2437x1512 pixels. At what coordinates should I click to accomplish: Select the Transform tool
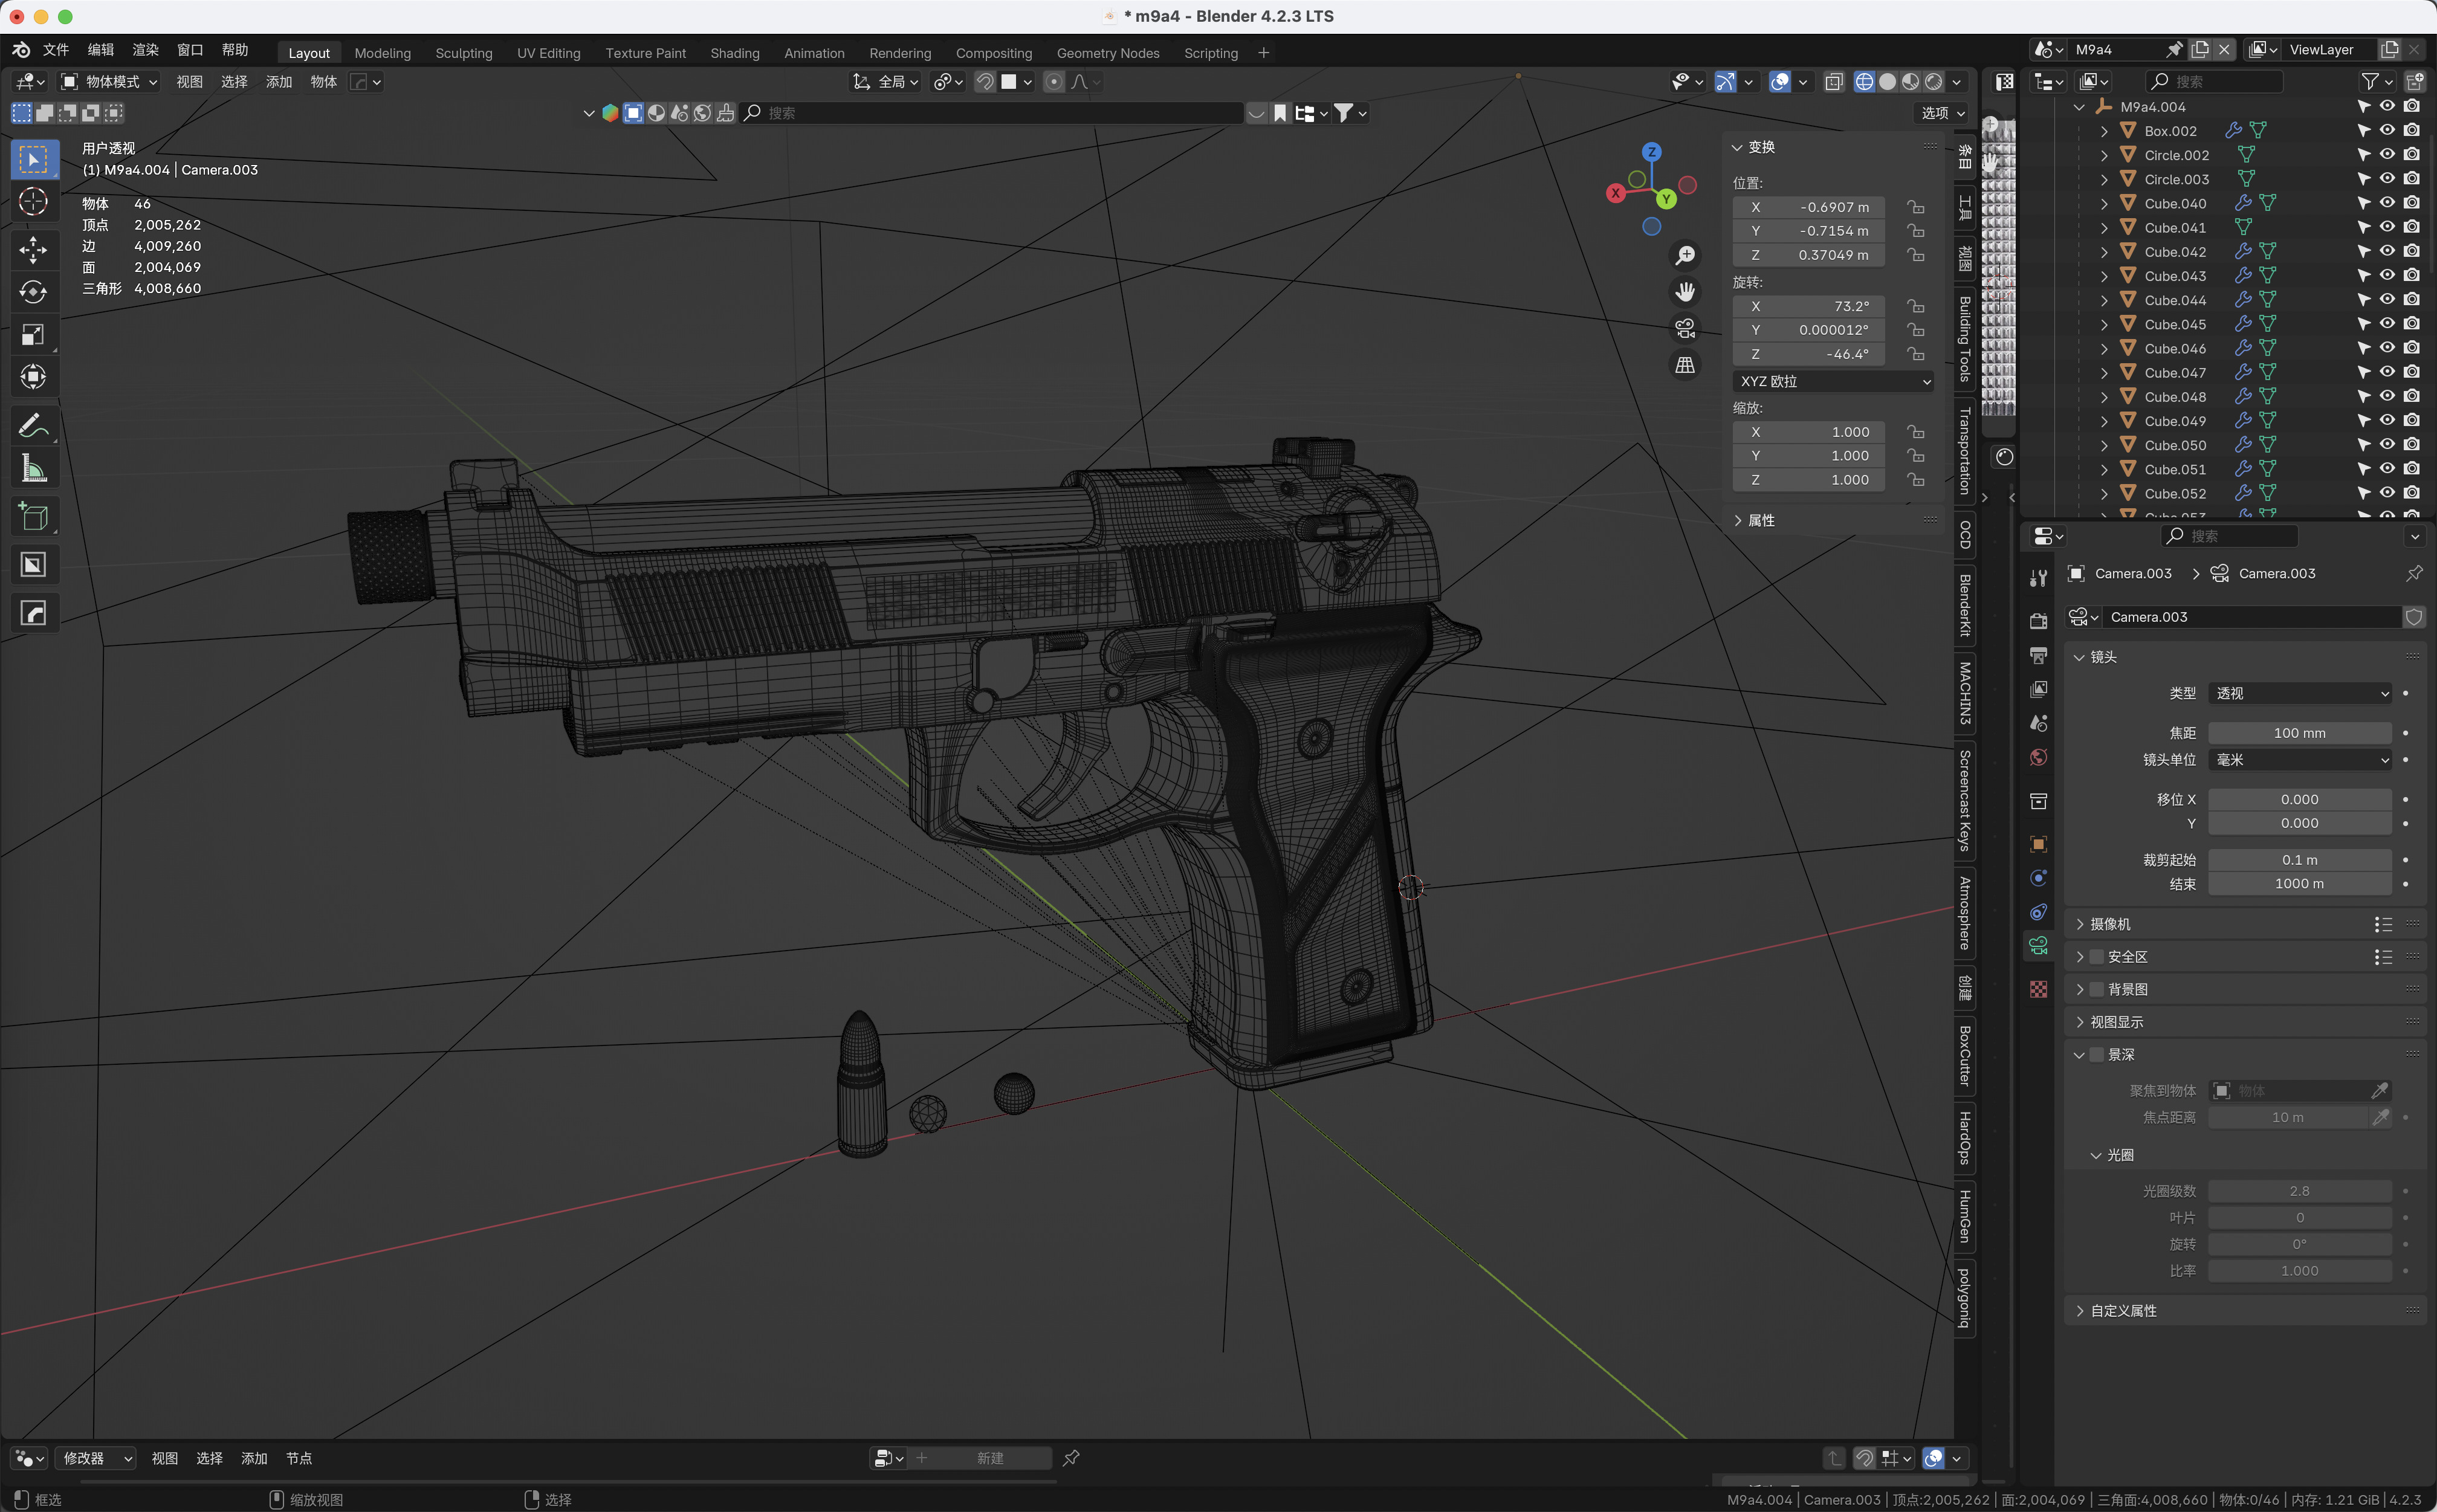[33, 376]
